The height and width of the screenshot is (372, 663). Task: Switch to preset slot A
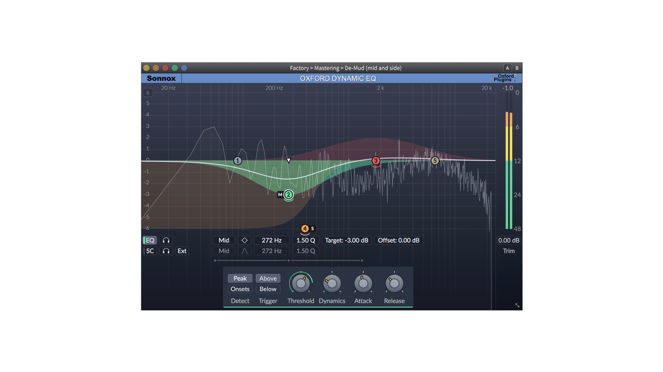coord(507,68)
